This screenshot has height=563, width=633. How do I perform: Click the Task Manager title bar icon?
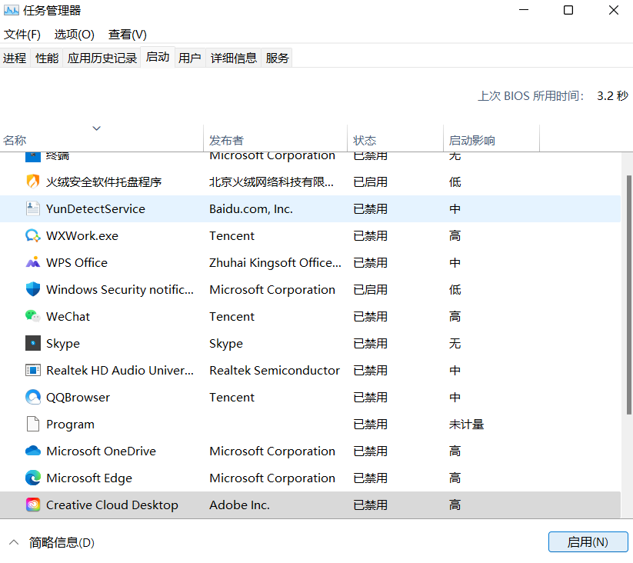click(12, 11)
